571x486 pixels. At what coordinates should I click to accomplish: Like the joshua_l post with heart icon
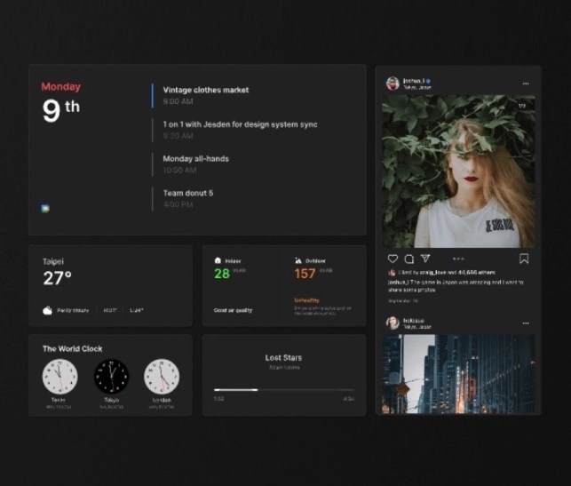coord(393,259)
